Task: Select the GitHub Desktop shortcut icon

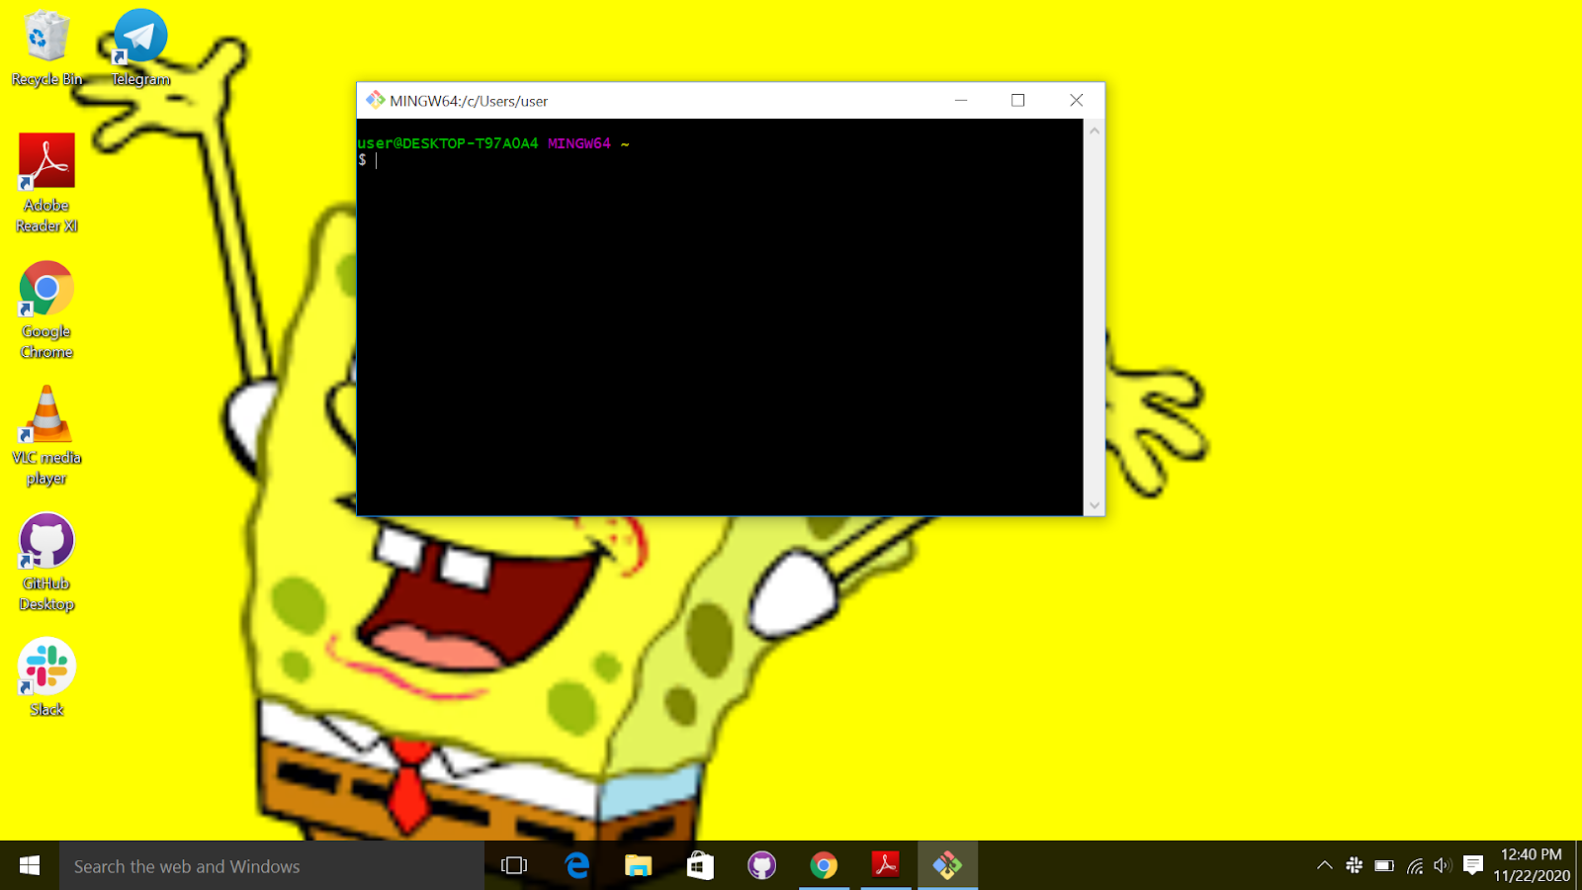Action: [x=46, y=563]
